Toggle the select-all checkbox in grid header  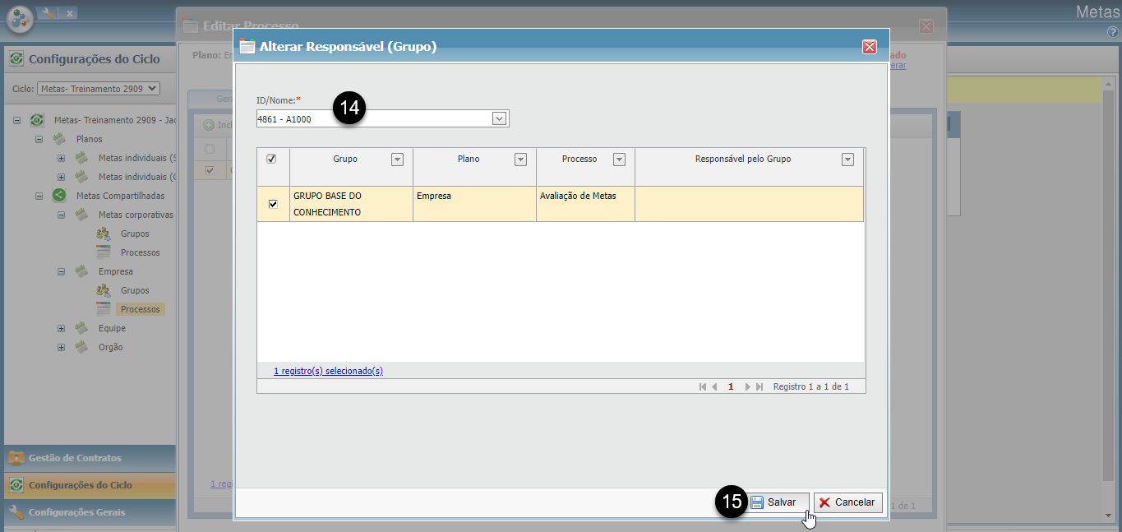coord(272,159)
